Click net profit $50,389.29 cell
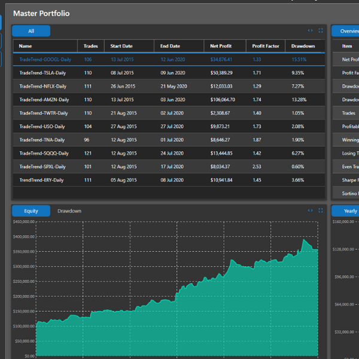 (x=221, y=73)
